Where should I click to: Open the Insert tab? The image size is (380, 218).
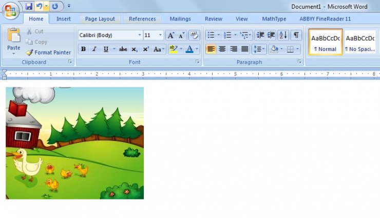click(64, 19)
